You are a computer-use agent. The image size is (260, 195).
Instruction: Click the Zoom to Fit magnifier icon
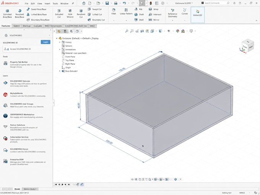click(x=127, y=31)
